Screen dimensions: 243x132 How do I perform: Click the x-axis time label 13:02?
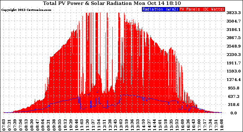tap(121, 125)
